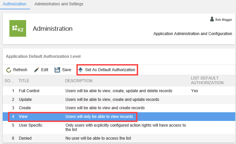Image resolution: width=236 pixels, height=144 pixels.
Task: Sort by the Title column header
Action: 24,81
